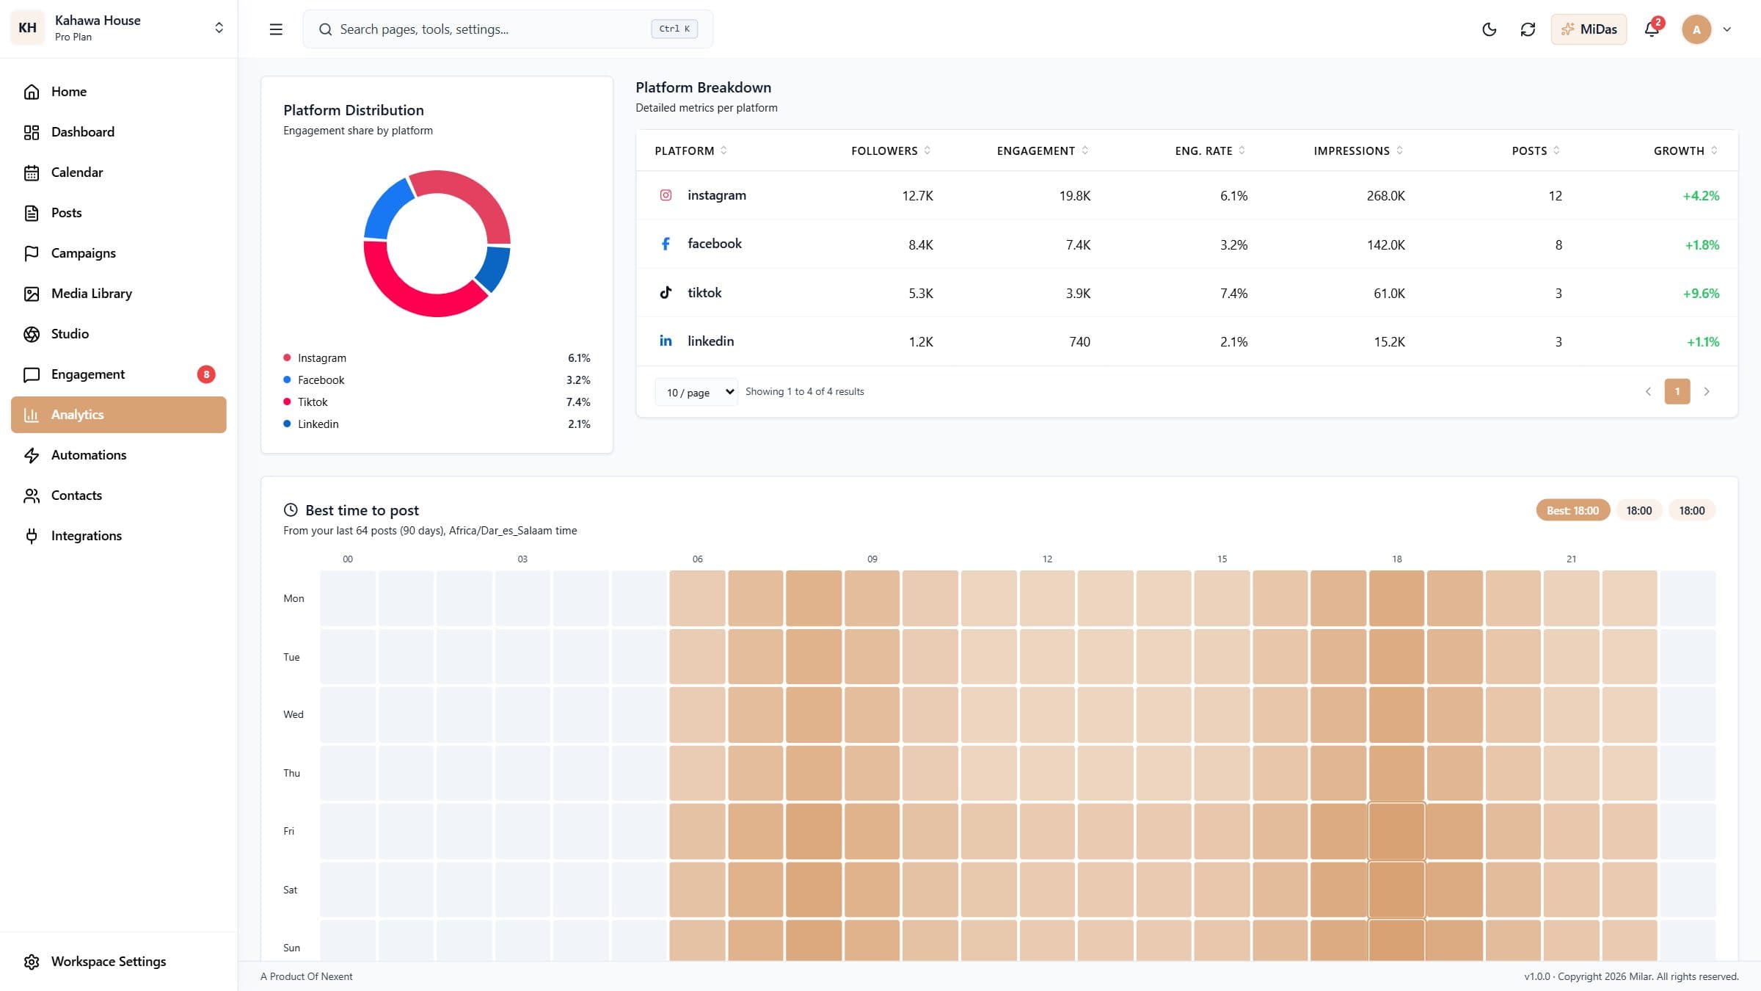Go to previous page arrow
The width and height of the screenshot is (1761, 991).
[x=1648, y=392]
